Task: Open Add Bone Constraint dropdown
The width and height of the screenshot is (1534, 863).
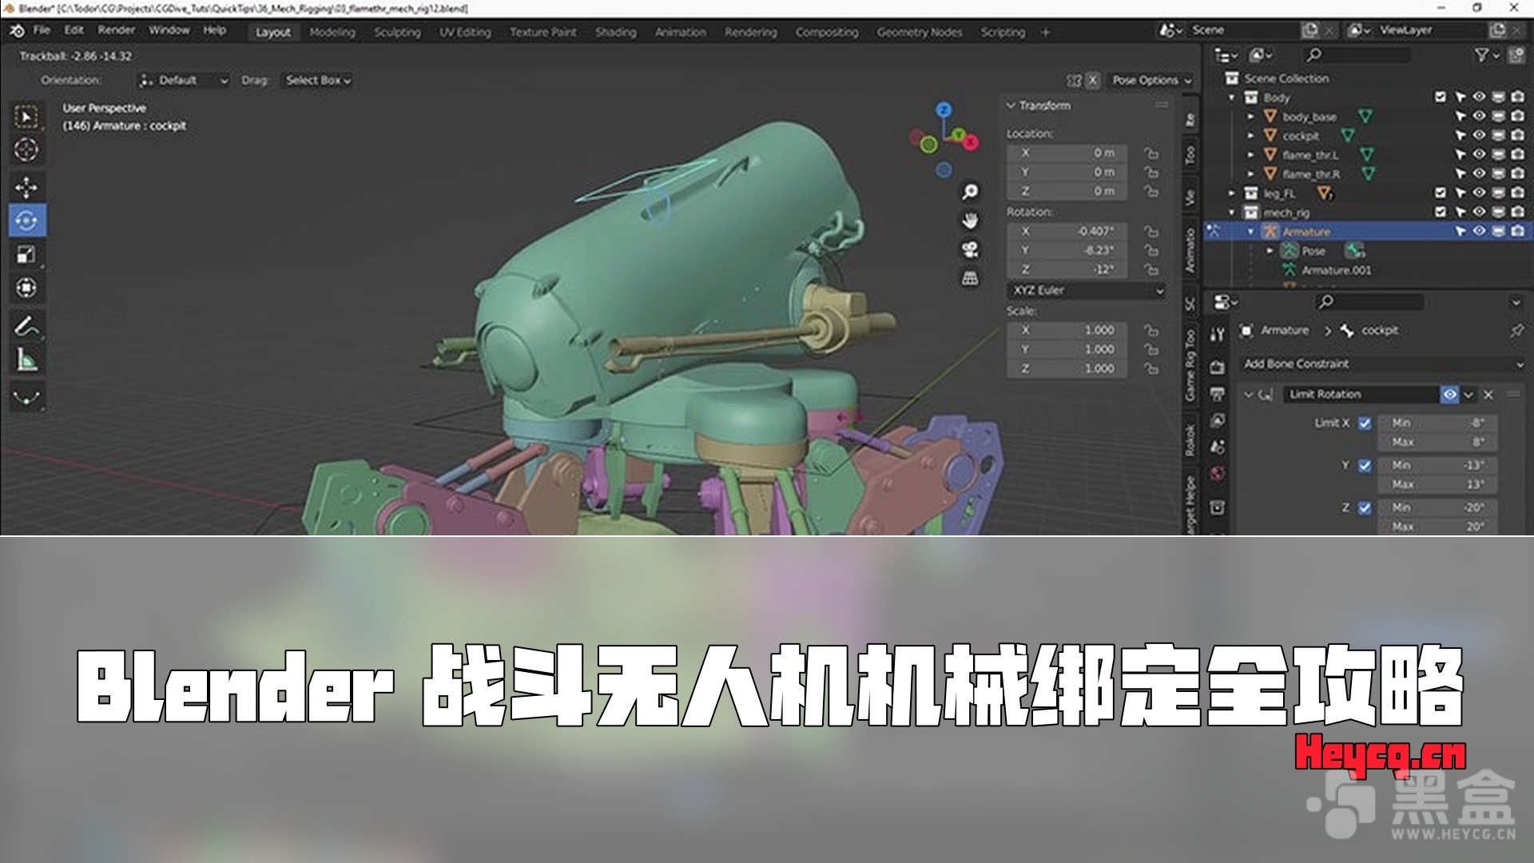Action: point(1383,364)
